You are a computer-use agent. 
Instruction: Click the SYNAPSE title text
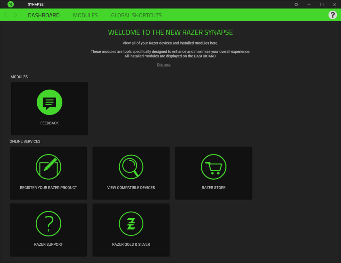coord(35,4)
